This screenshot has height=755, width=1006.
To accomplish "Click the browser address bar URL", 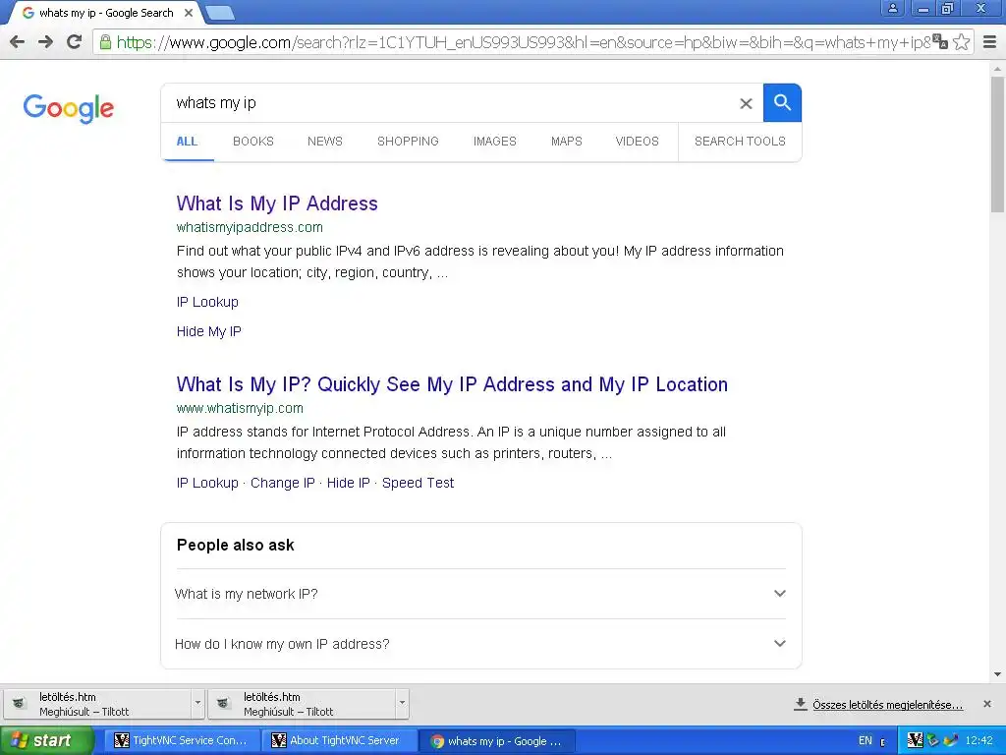I will (523, 42).
